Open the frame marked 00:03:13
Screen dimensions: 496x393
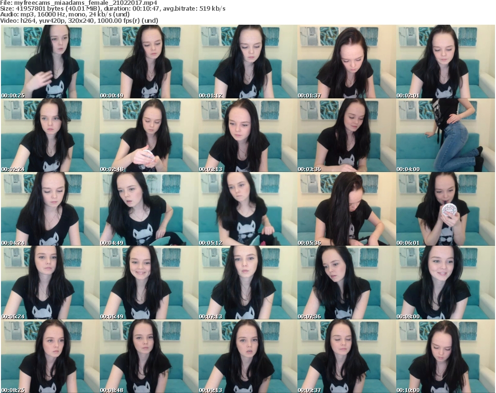click(248, 135)
